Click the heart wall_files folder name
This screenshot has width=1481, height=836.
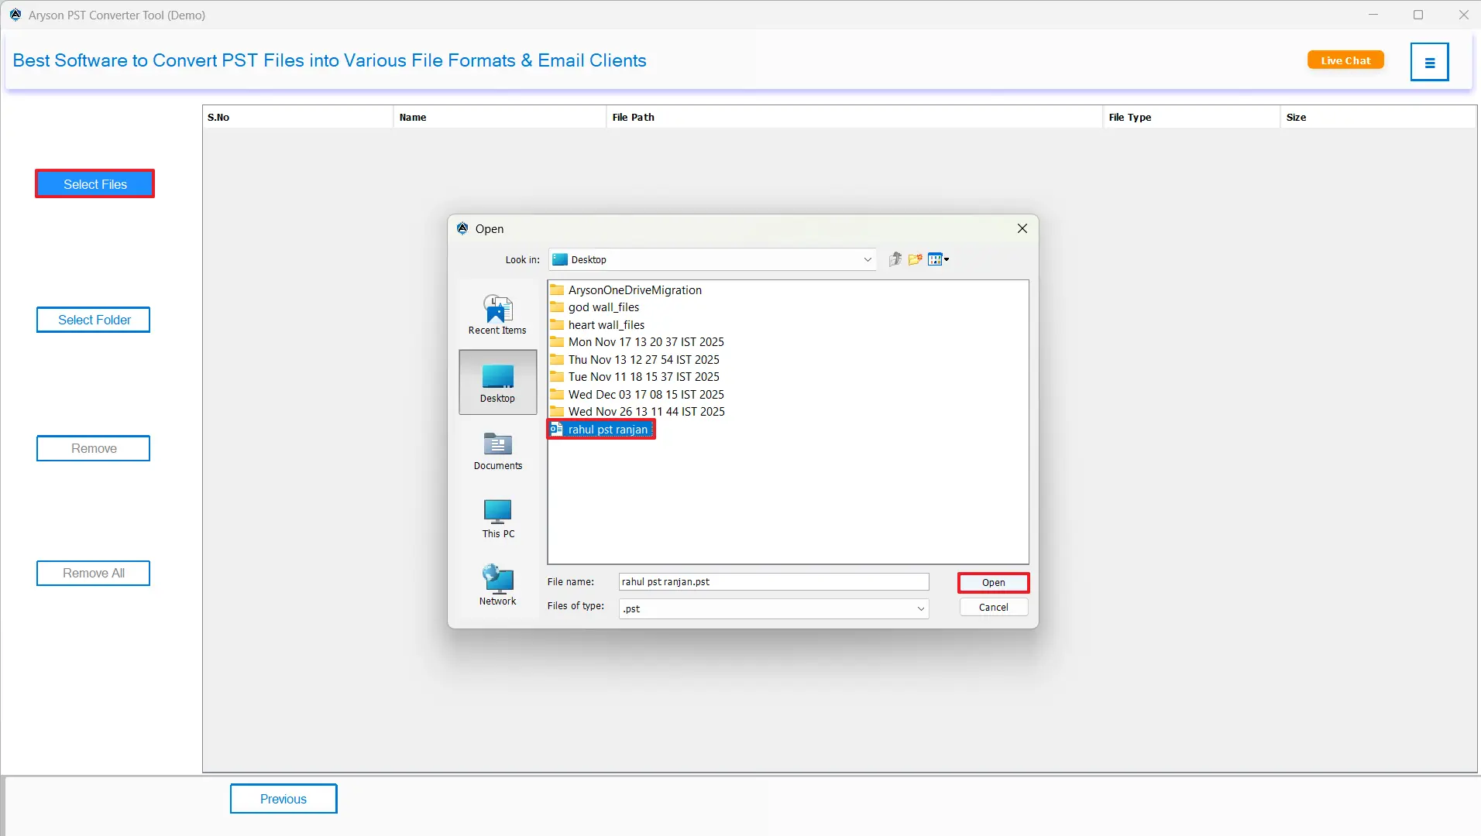click(606, 325)
